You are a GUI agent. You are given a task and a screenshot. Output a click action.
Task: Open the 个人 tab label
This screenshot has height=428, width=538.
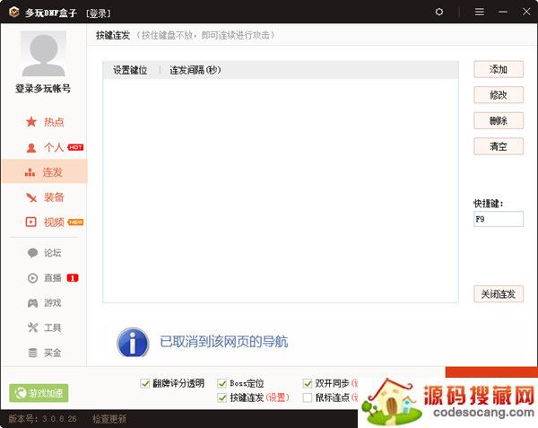coord(54,147)
